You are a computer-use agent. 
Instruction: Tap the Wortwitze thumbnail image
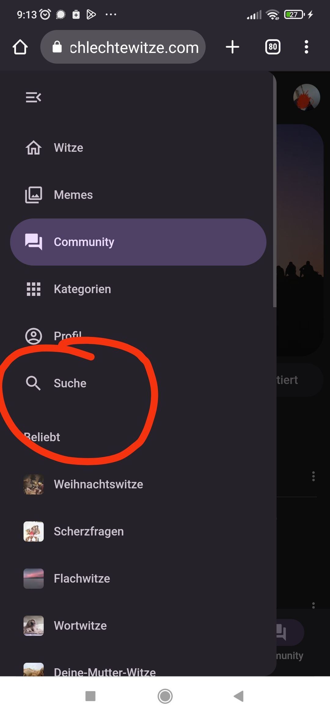point(34,626)
